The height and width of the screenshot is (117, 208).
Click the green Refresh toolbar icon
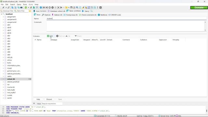[26, 7]
